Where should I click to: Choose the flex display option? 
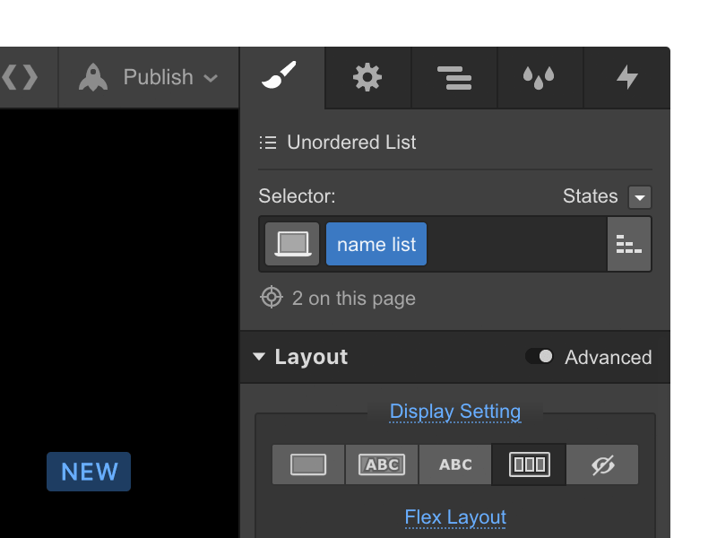point(528,464)
